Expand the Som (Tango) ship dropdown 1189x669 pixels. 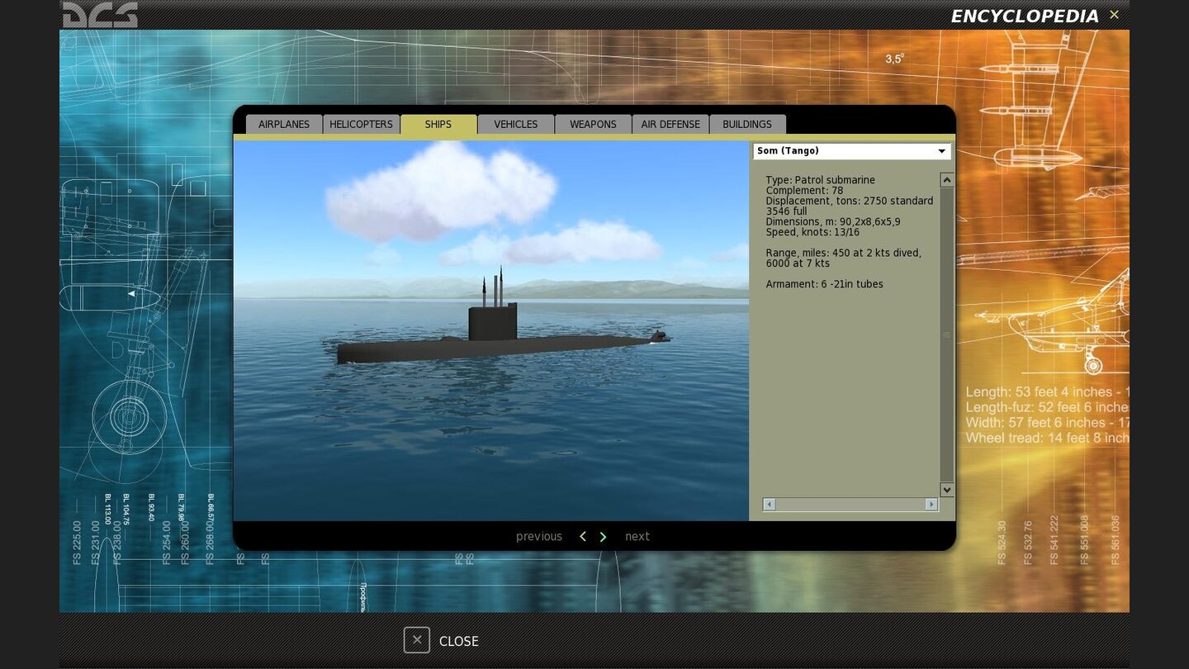pyautogui.click(x=851, y=151)
